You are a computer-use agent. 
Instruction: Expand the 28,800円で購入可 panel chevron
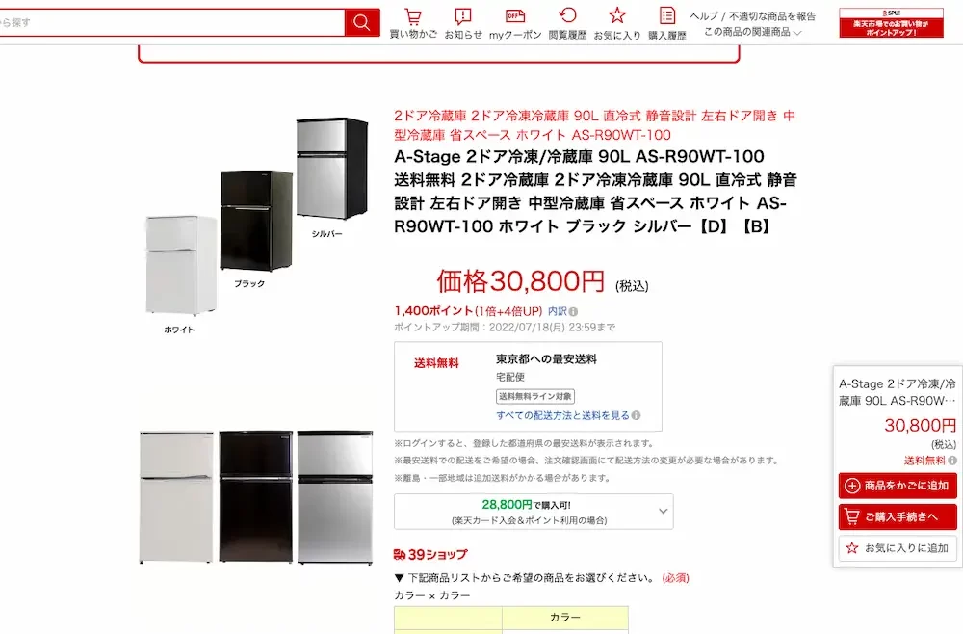[663, 511]
